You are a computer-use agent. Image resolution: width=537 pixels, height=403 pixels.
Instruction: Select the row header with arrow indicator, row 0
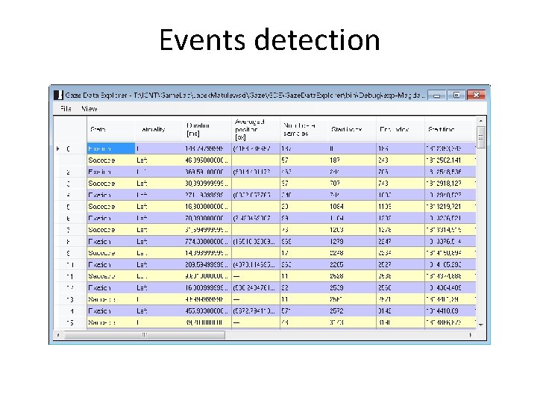click(x=70, y=149)
